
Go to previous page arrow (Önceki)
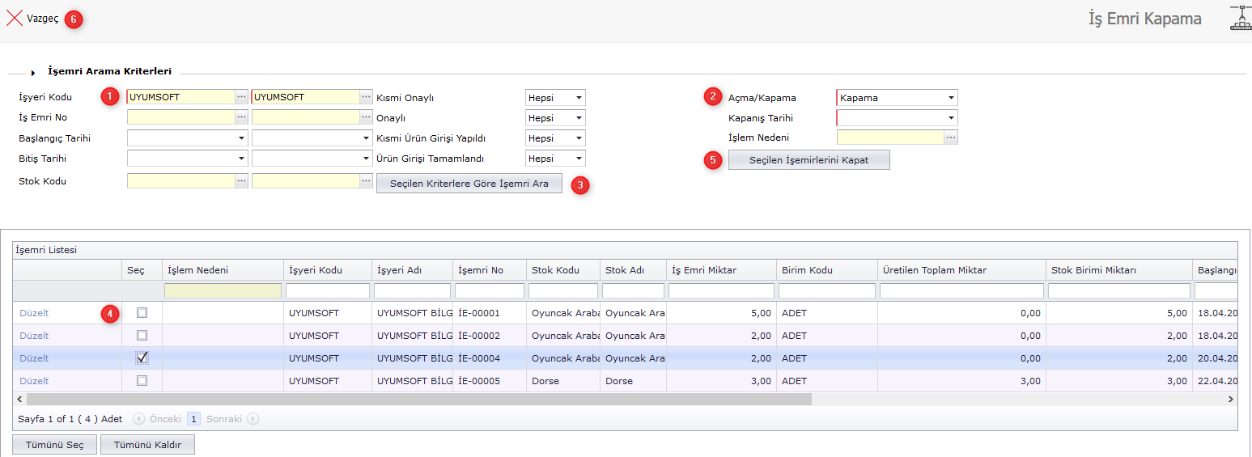[x=138, y=419]
